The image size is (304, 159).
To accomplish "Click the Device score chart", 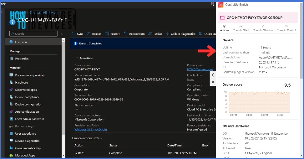I will pyautogui.click(x=259, y=102).
